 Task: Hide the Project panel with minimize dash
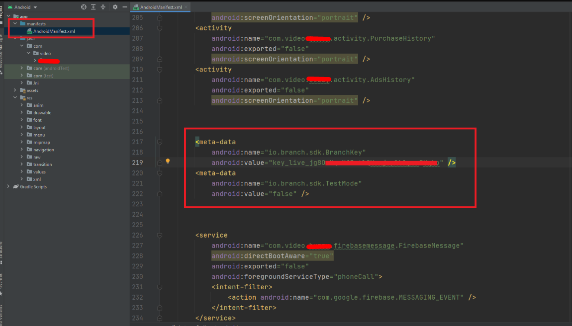pyautogui.click(x=124, y=7)
